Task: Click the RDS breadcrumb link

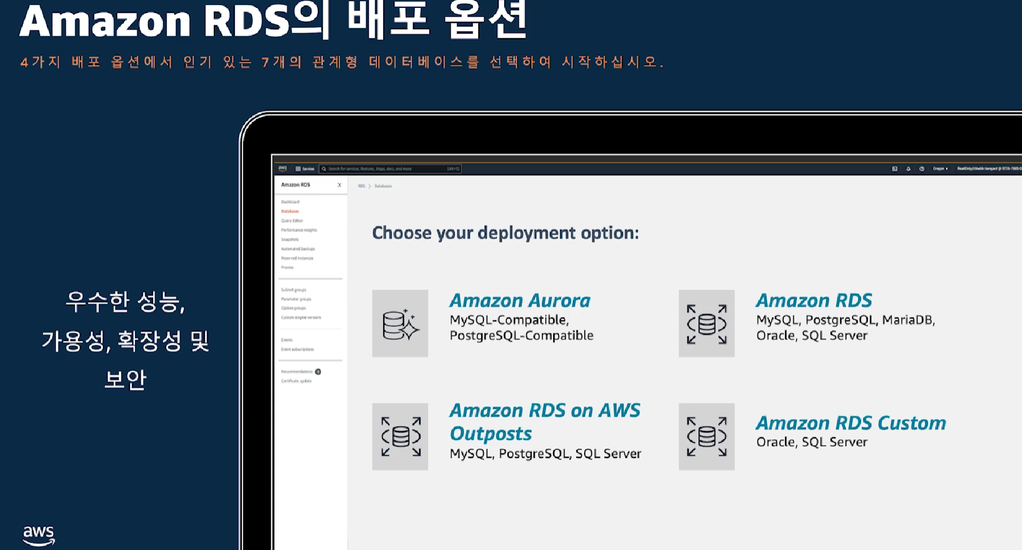Action: tap(362, 186)
